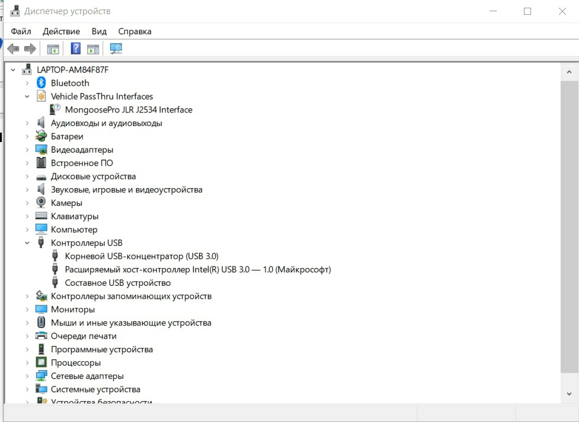
Task: Click the Bluetooth category icon
Action: (x=41, y=83)
